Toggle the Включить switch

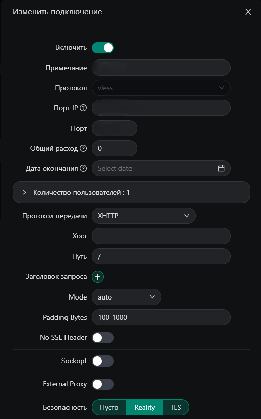(x=103, y=48)
